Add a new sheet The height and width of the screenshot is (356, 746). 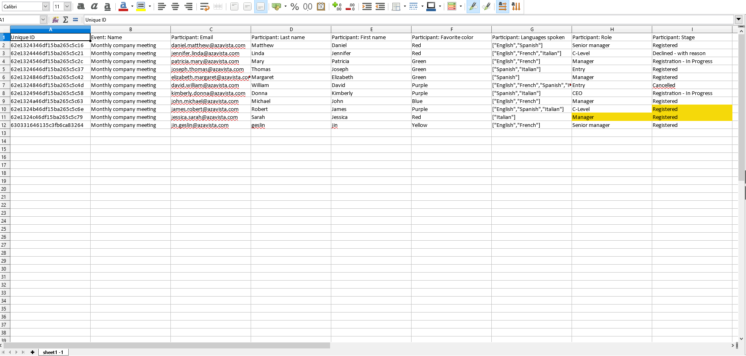(33, 352)
